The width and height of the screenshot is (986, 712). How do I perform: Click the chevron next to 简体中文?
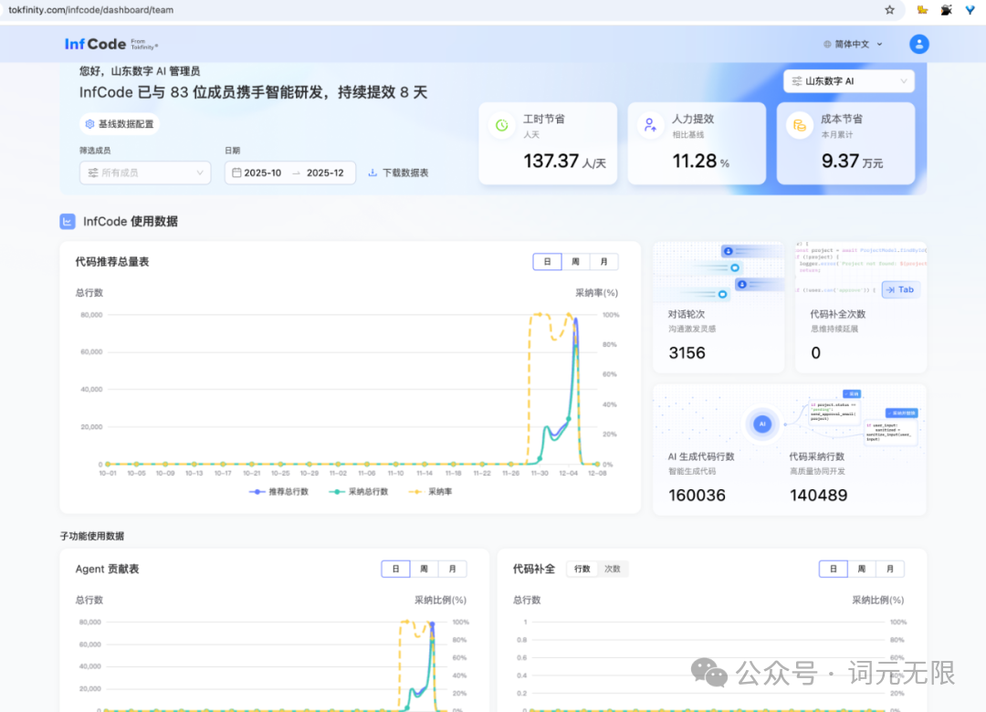879,44
